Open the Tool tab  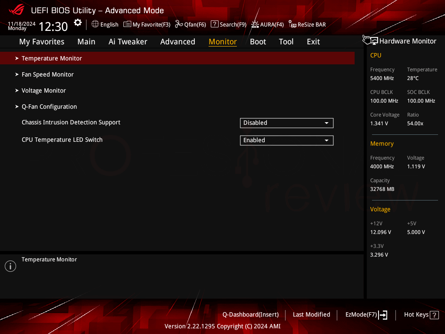tap(286, 42)
